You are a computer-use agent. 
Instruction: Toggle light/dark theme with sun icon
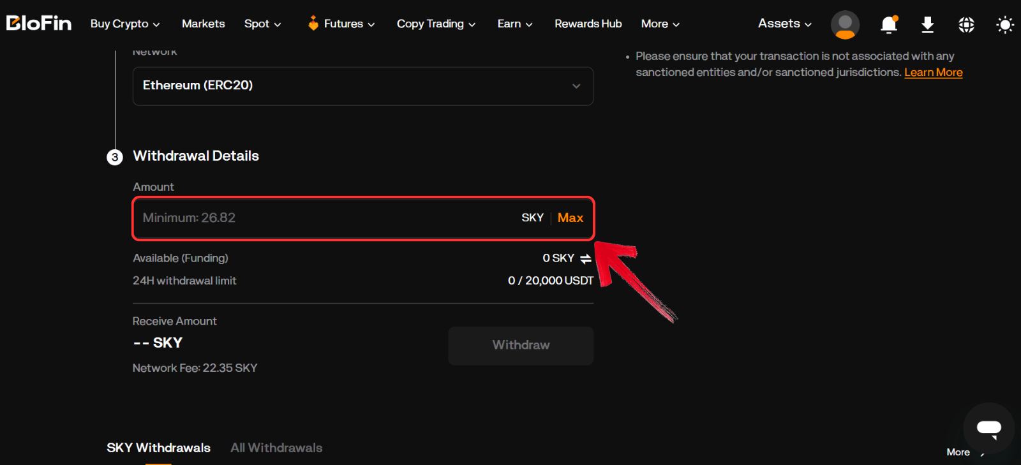point(1004,24)
